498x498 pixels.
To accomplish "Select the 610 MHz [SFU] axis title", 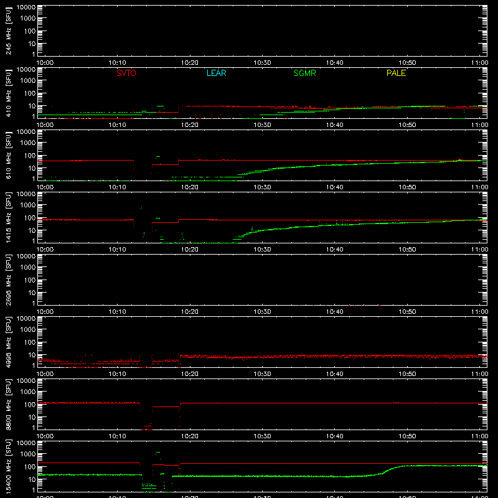I will (x=9, y=155).
